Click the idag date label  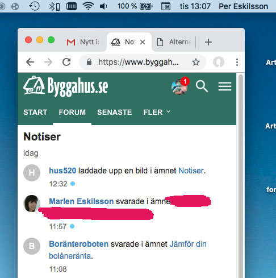tap(31, 153)
